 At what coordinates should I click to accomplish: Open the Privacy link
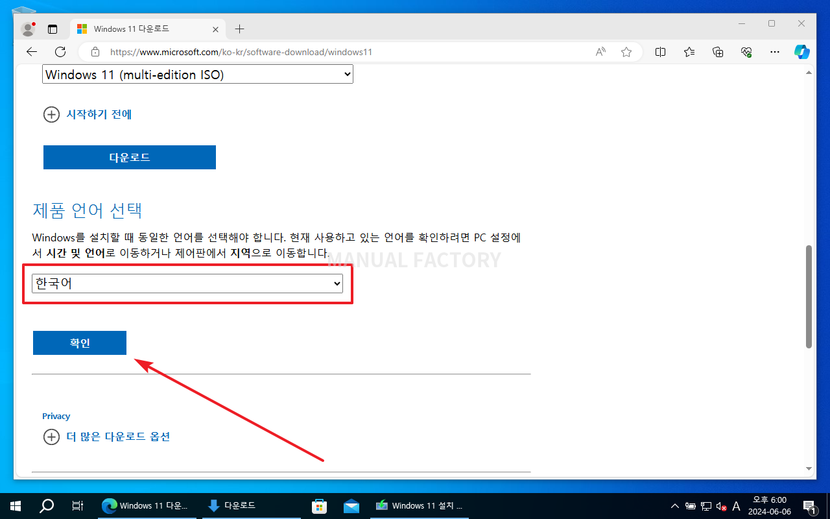click(x=56, y=416)
